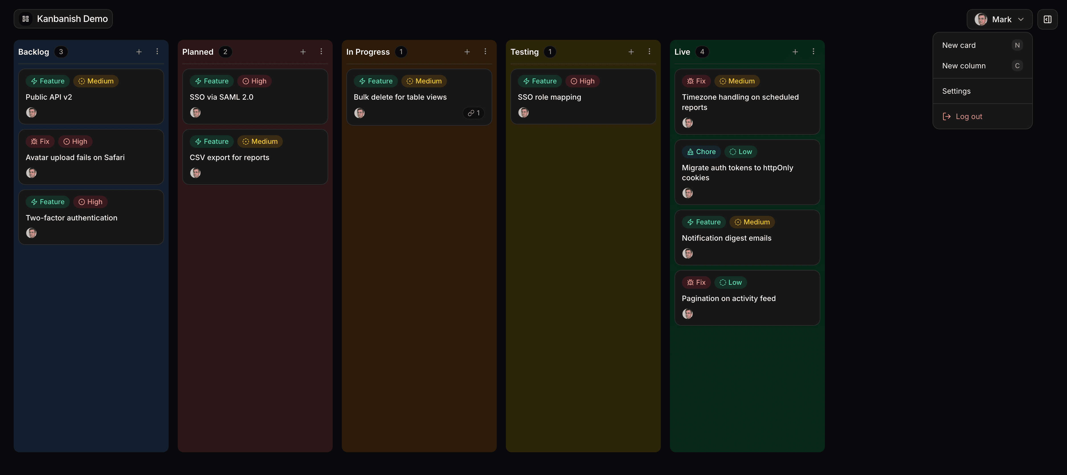The width and height of the screenshot is (1067, 475).
Task: Click High priority tag on Two-factor authentication
Action: click(x=90, y=202)
